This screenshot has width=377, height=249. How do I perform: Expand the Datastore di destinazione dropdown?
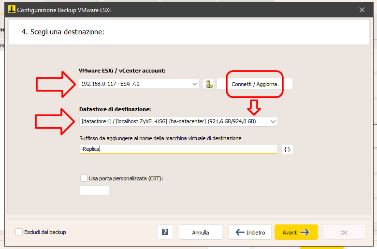178,121
